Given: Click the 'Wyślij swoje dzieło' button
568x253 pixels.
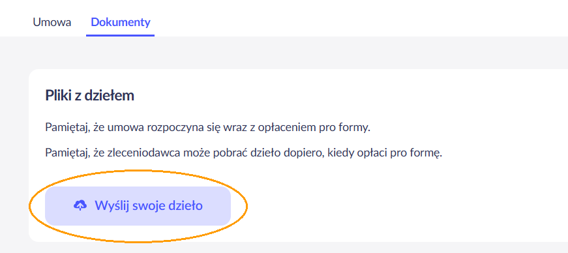Looking at the screenshot, I should click(138, 206).
